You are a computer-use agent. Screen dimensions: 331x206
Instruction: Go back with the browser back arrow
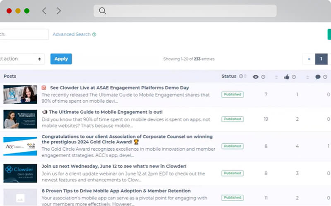pos(44,11)
